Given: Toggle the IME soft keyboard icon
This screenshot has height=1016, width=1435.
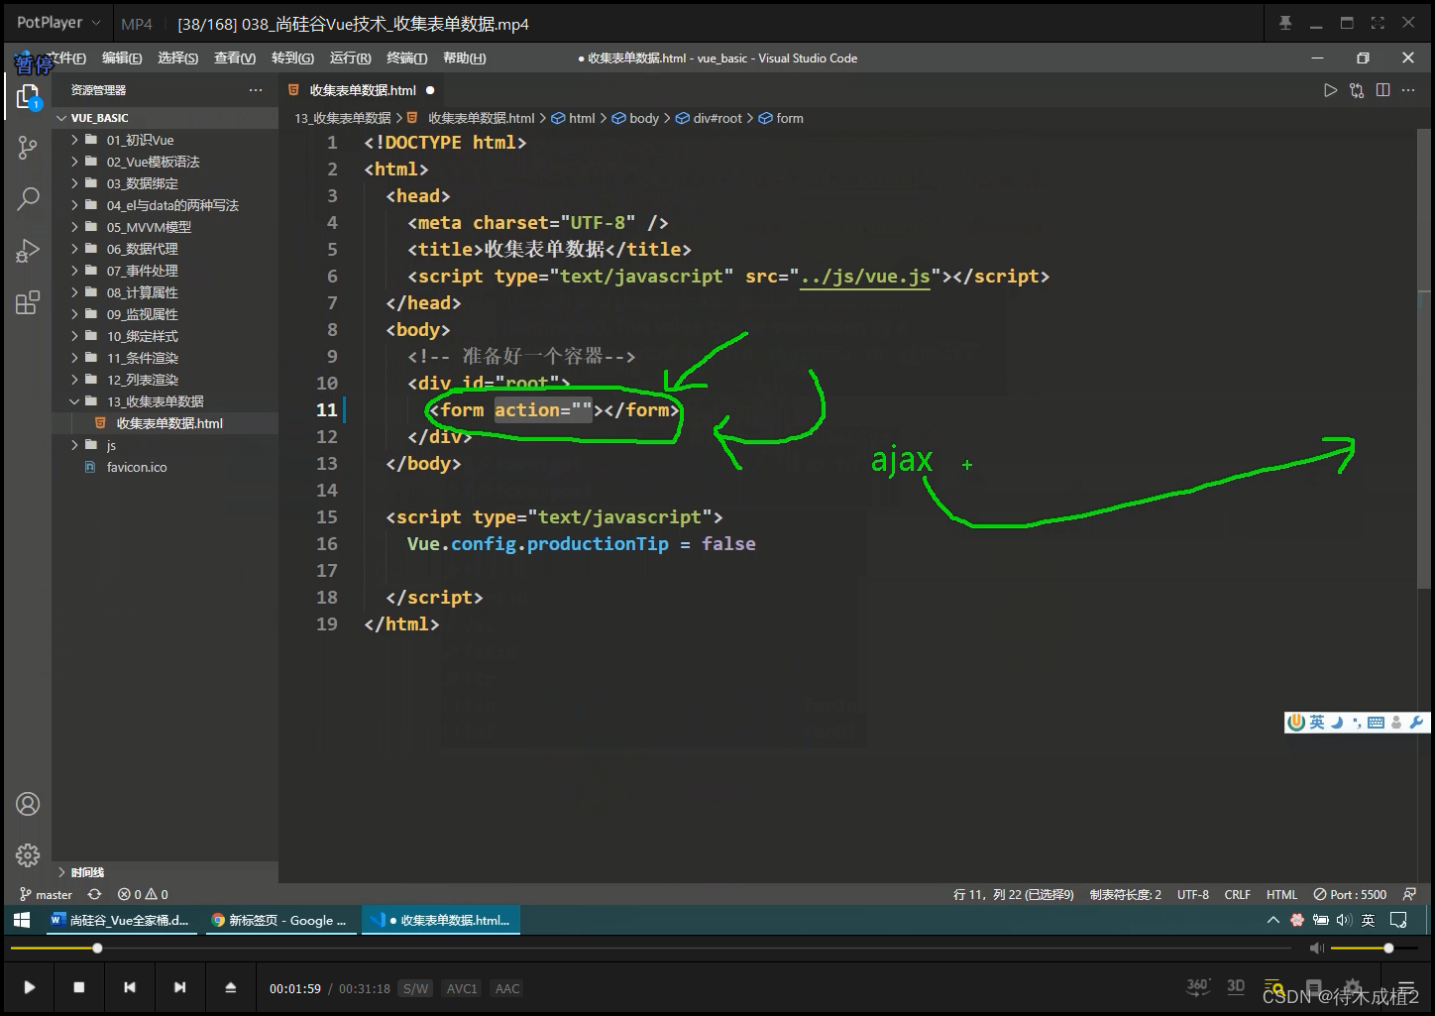Looking at the screenshot, I should click(1376, 723).
